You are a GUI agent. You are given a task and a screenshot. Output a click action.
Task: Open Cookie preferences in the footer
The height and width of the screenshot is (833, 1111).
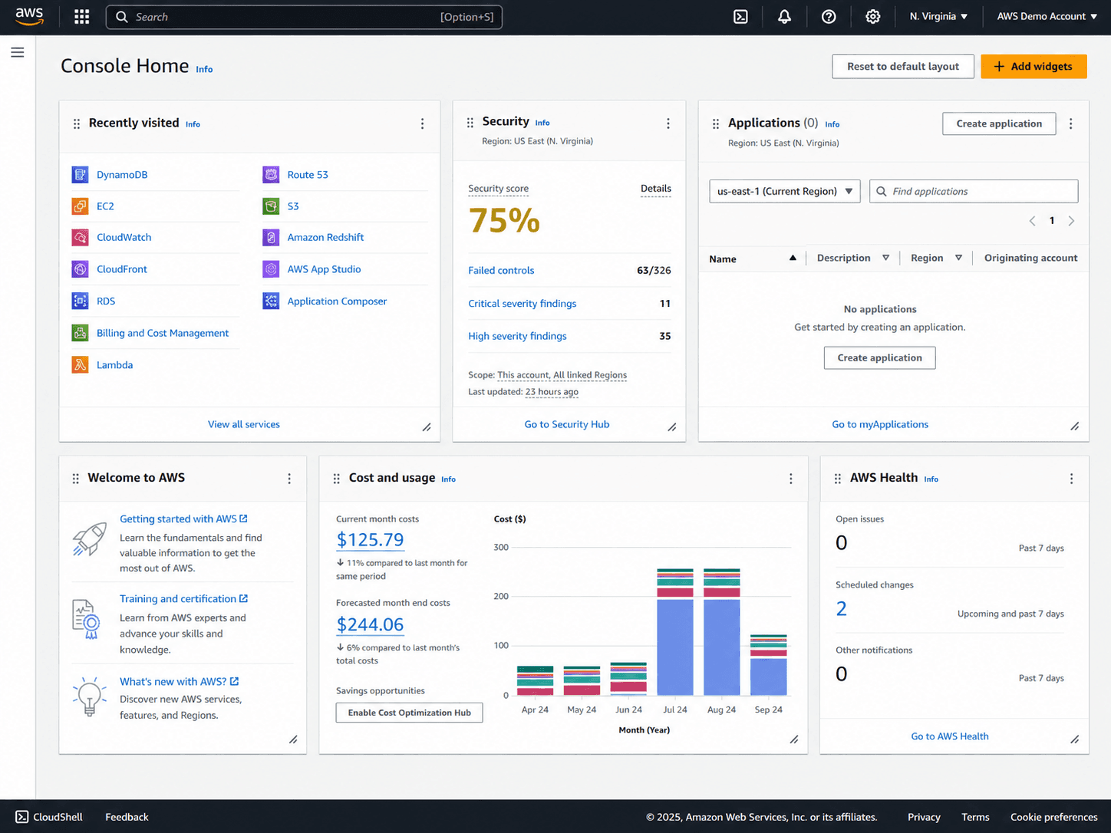click(1053, 817)
